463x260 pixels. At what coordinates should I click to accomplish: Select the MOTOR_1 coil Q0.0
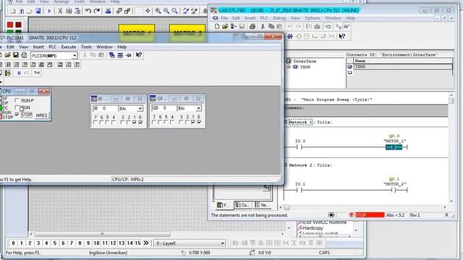point(394,147)
